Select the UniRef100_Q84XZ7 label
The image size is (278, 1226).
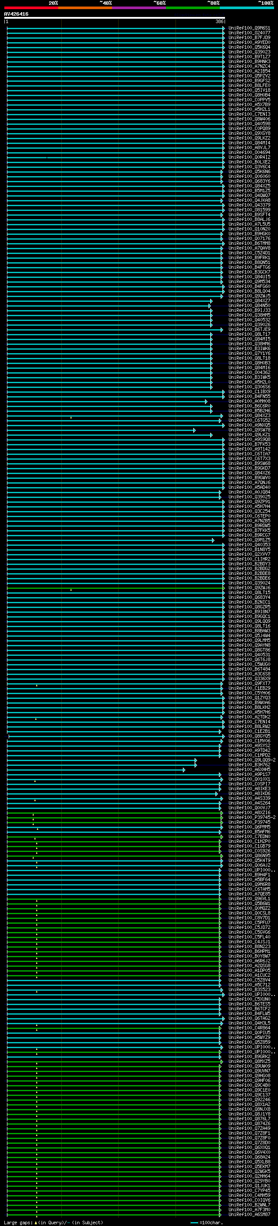click(x=249, y=301)
